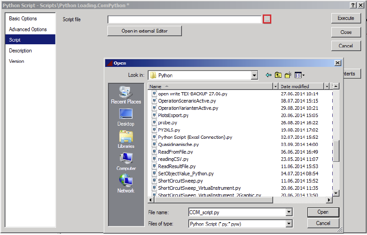Click file icon of OperationVariantenActive.py
Image resolution: width=367 pixels, height=235 pixels.
pyautogui.click(x=154, y=108)
